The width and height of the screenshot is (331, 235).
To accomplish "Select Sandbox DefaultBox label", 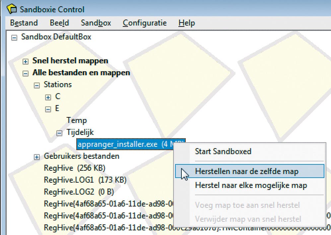I will point(56,37).
